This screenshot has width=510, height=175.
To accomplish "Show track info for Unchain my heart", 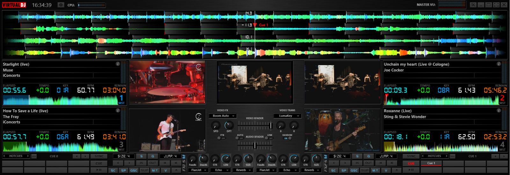I will pos(499,64).
